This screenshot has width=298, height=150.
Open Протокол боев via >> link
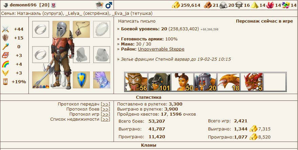point(105,109)
